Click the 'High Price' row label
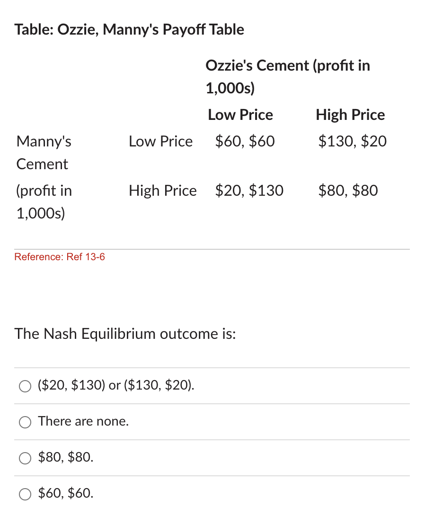 point(162,191)
